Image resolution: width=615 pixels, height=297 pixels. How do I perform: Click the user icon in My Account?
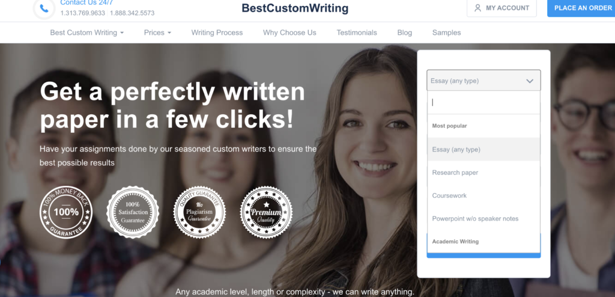(x=477, y=8)
